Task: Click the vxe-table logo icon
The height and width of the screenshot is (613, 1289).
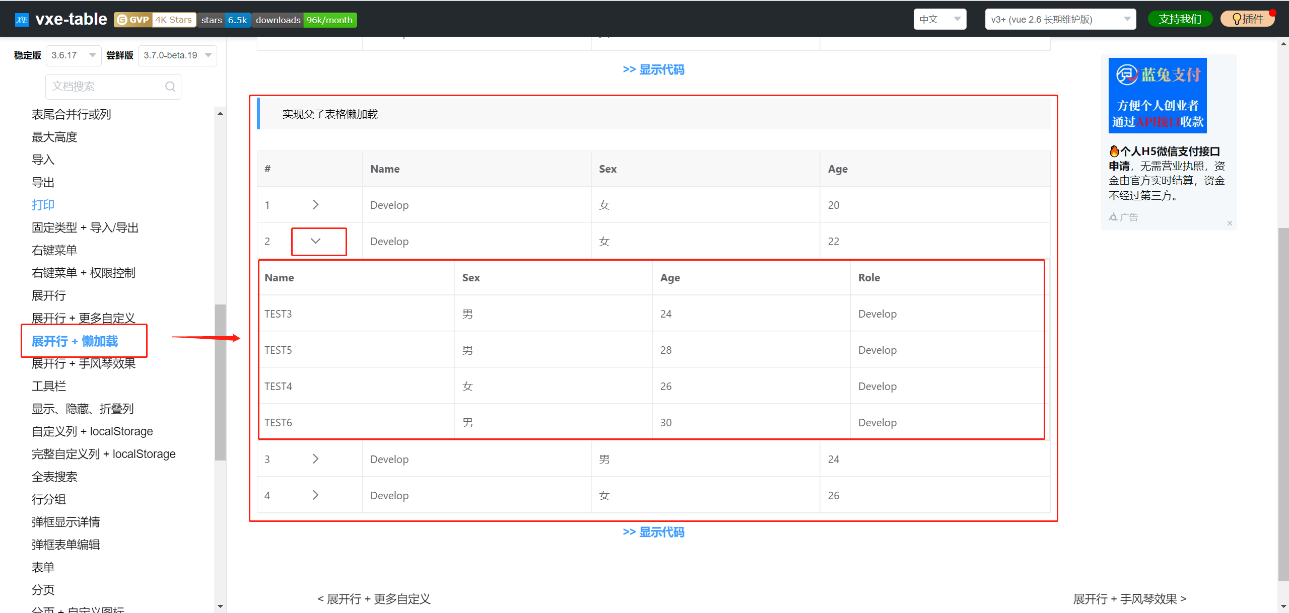Action: [22, 20]
